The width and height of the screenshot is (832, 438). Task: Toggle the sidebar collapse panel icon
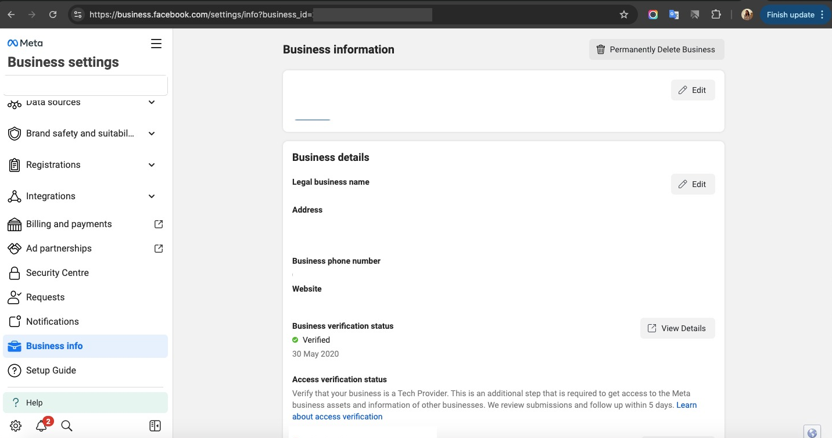(x=155, y=426)
